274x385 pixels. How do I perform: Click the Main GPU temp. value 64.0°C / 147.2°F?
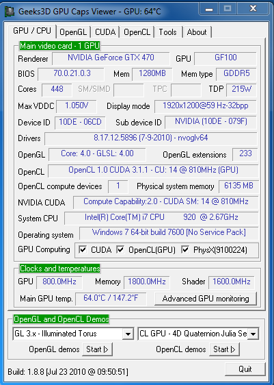[x=111, y=299]
